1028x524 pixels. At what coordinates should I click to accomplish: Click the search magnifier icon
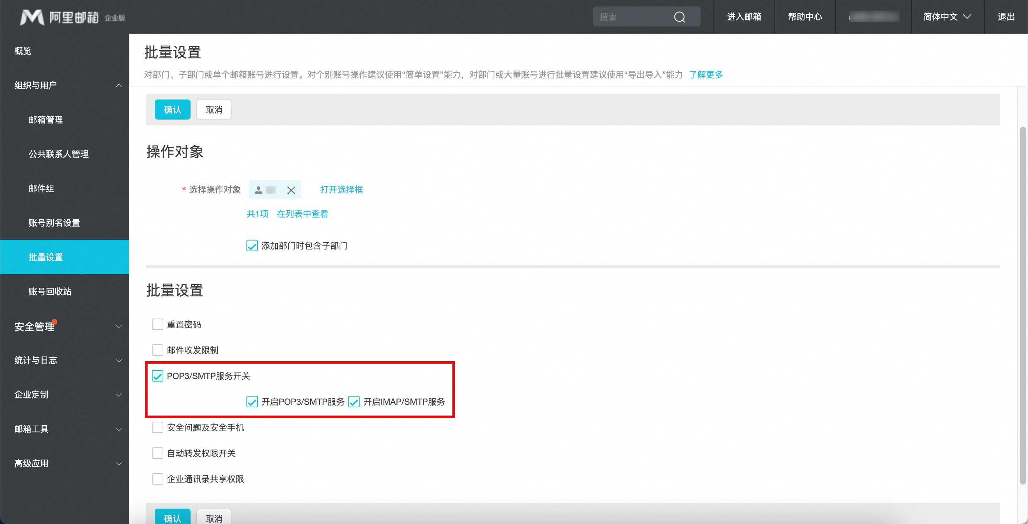click(679, 17)
